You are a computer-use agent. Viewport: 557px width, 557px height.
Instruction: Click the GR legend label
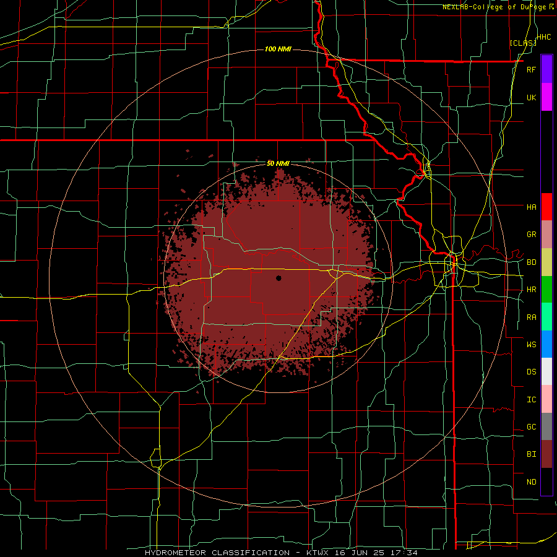(x=531, y=235)
